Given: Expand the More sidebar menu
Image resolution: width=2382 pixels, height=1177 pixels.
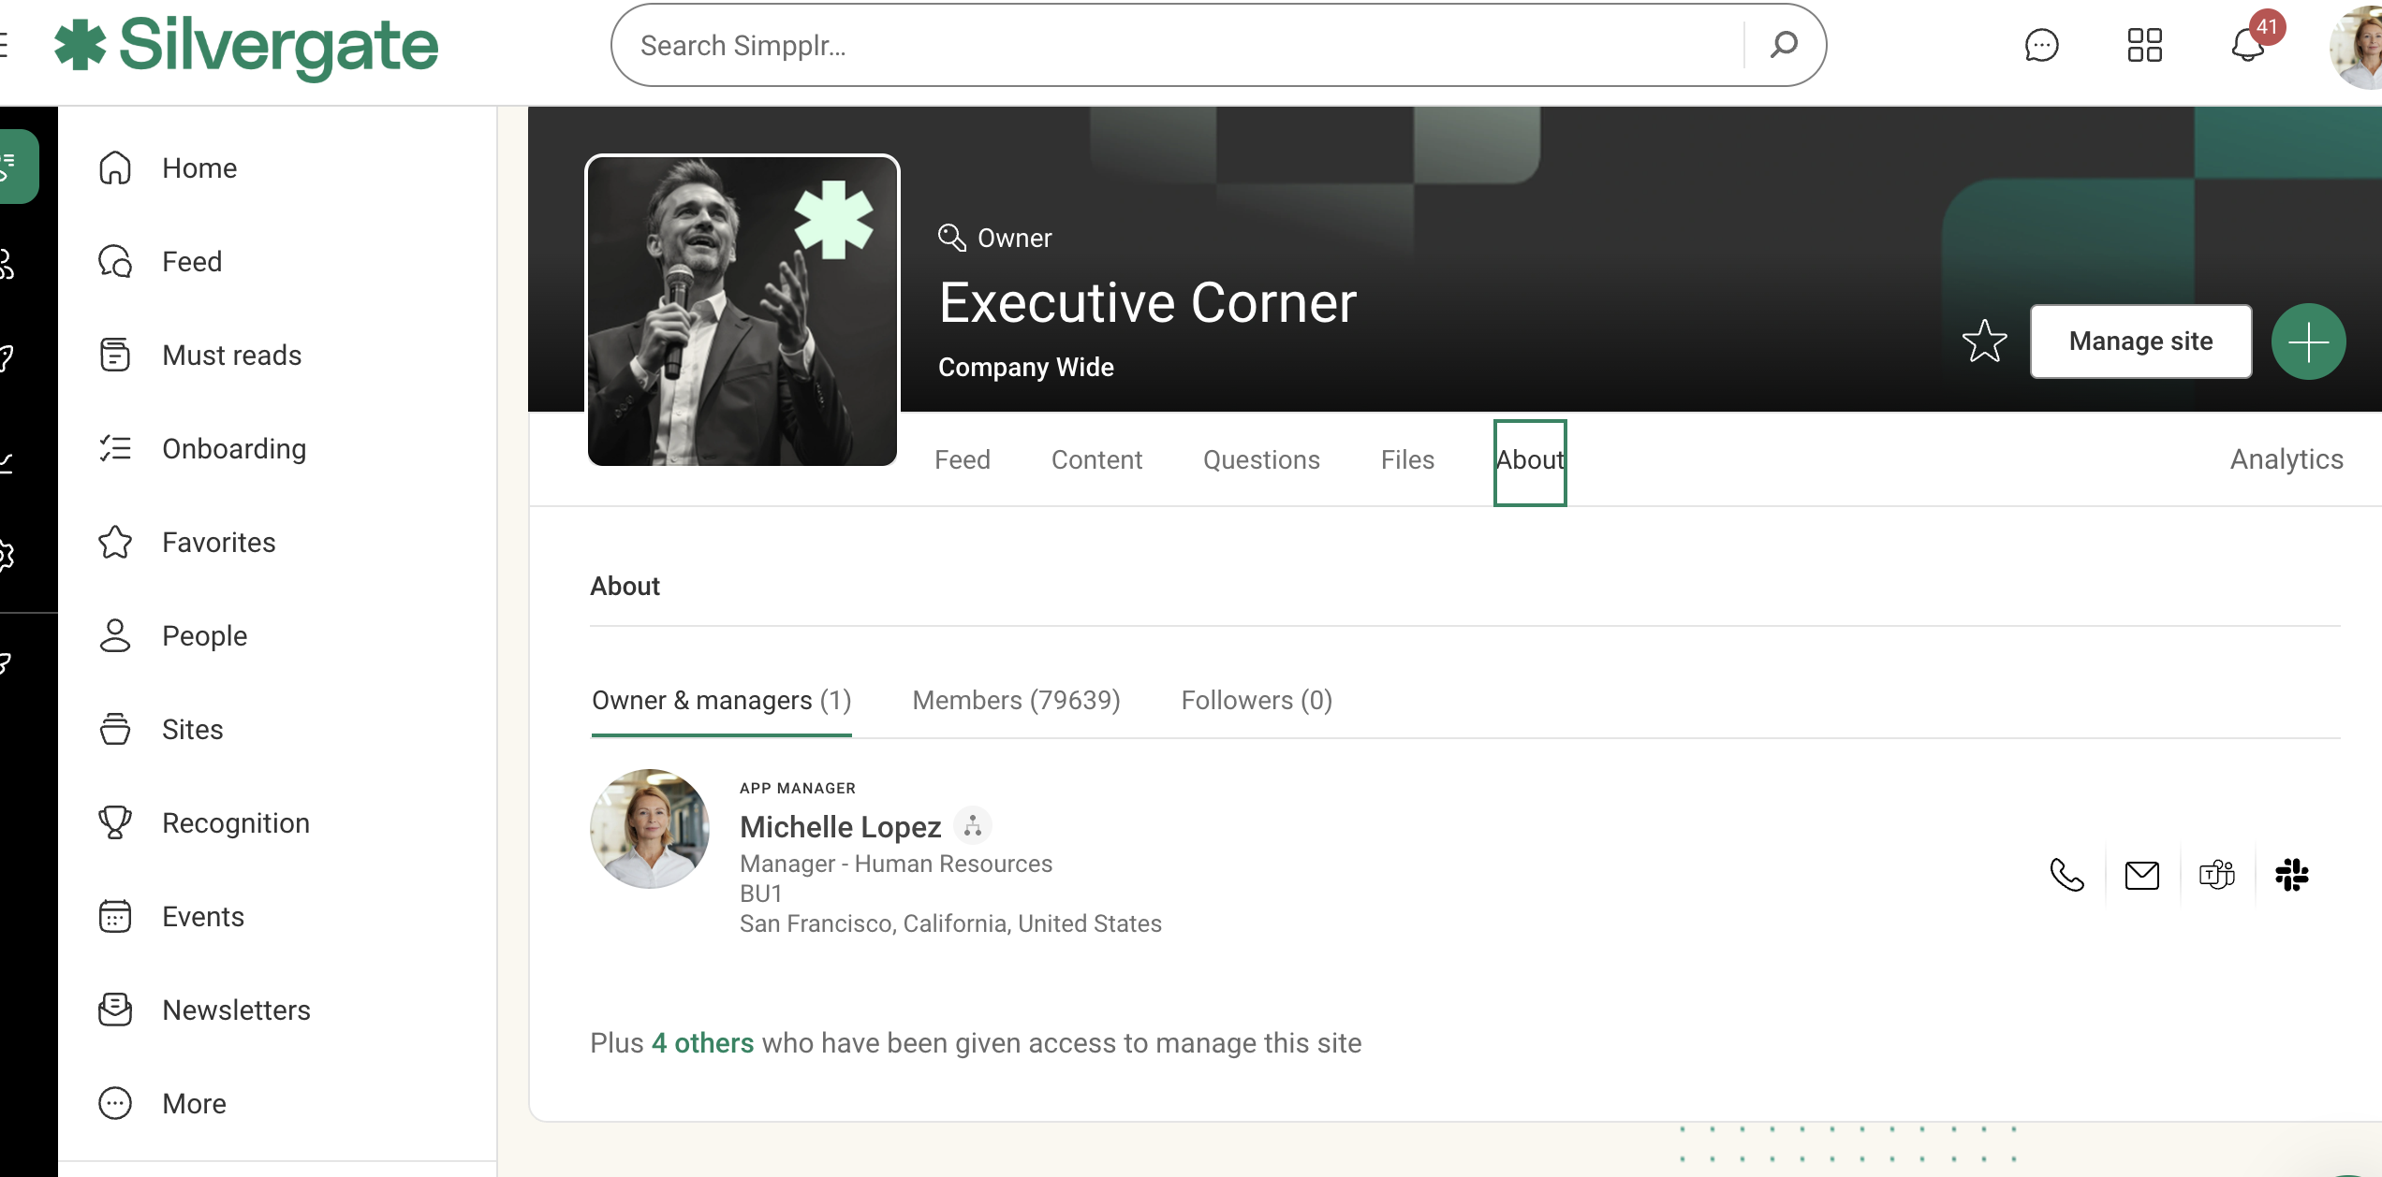Looking at the screenshot, I should tap(194, 1104).
